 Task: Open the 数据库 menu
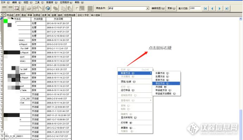tap(52, 2)
